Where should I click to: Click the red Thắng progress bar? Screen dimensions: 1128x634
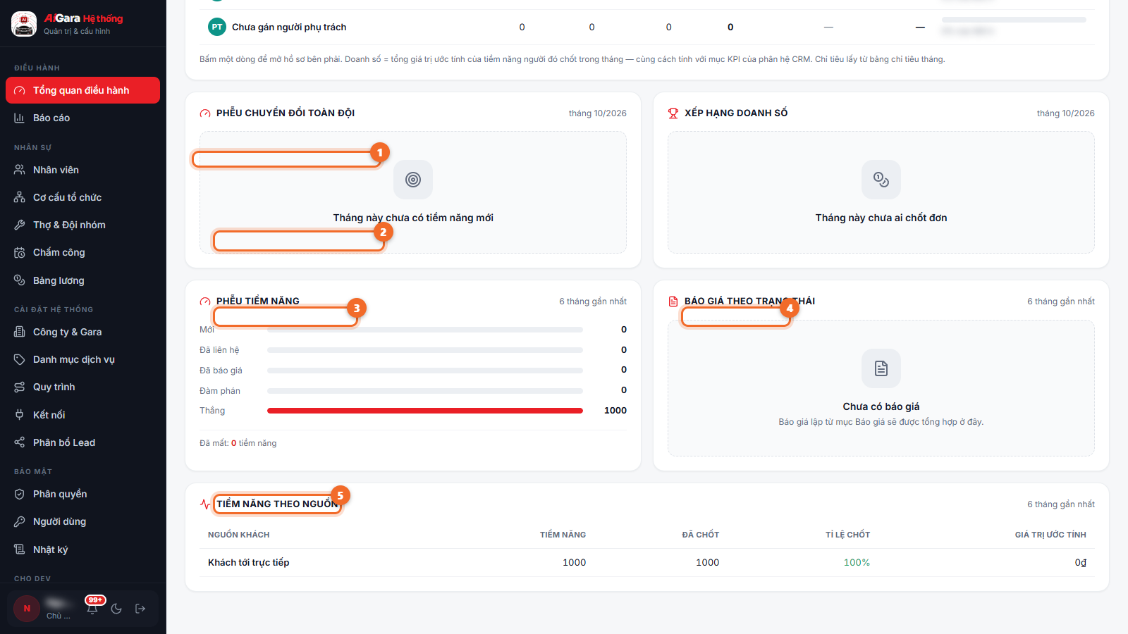tap(425, 411)
